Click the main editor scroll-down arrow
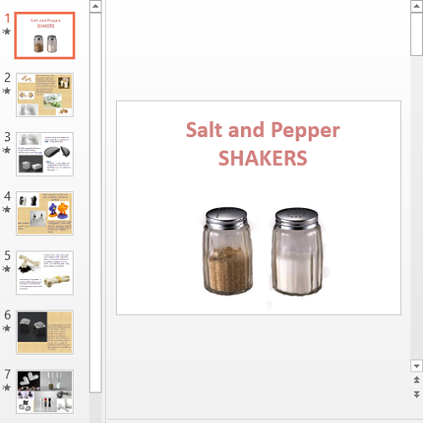 point(416,366)
